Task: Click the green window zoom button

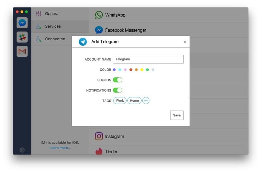Action: tap(26, 12)
